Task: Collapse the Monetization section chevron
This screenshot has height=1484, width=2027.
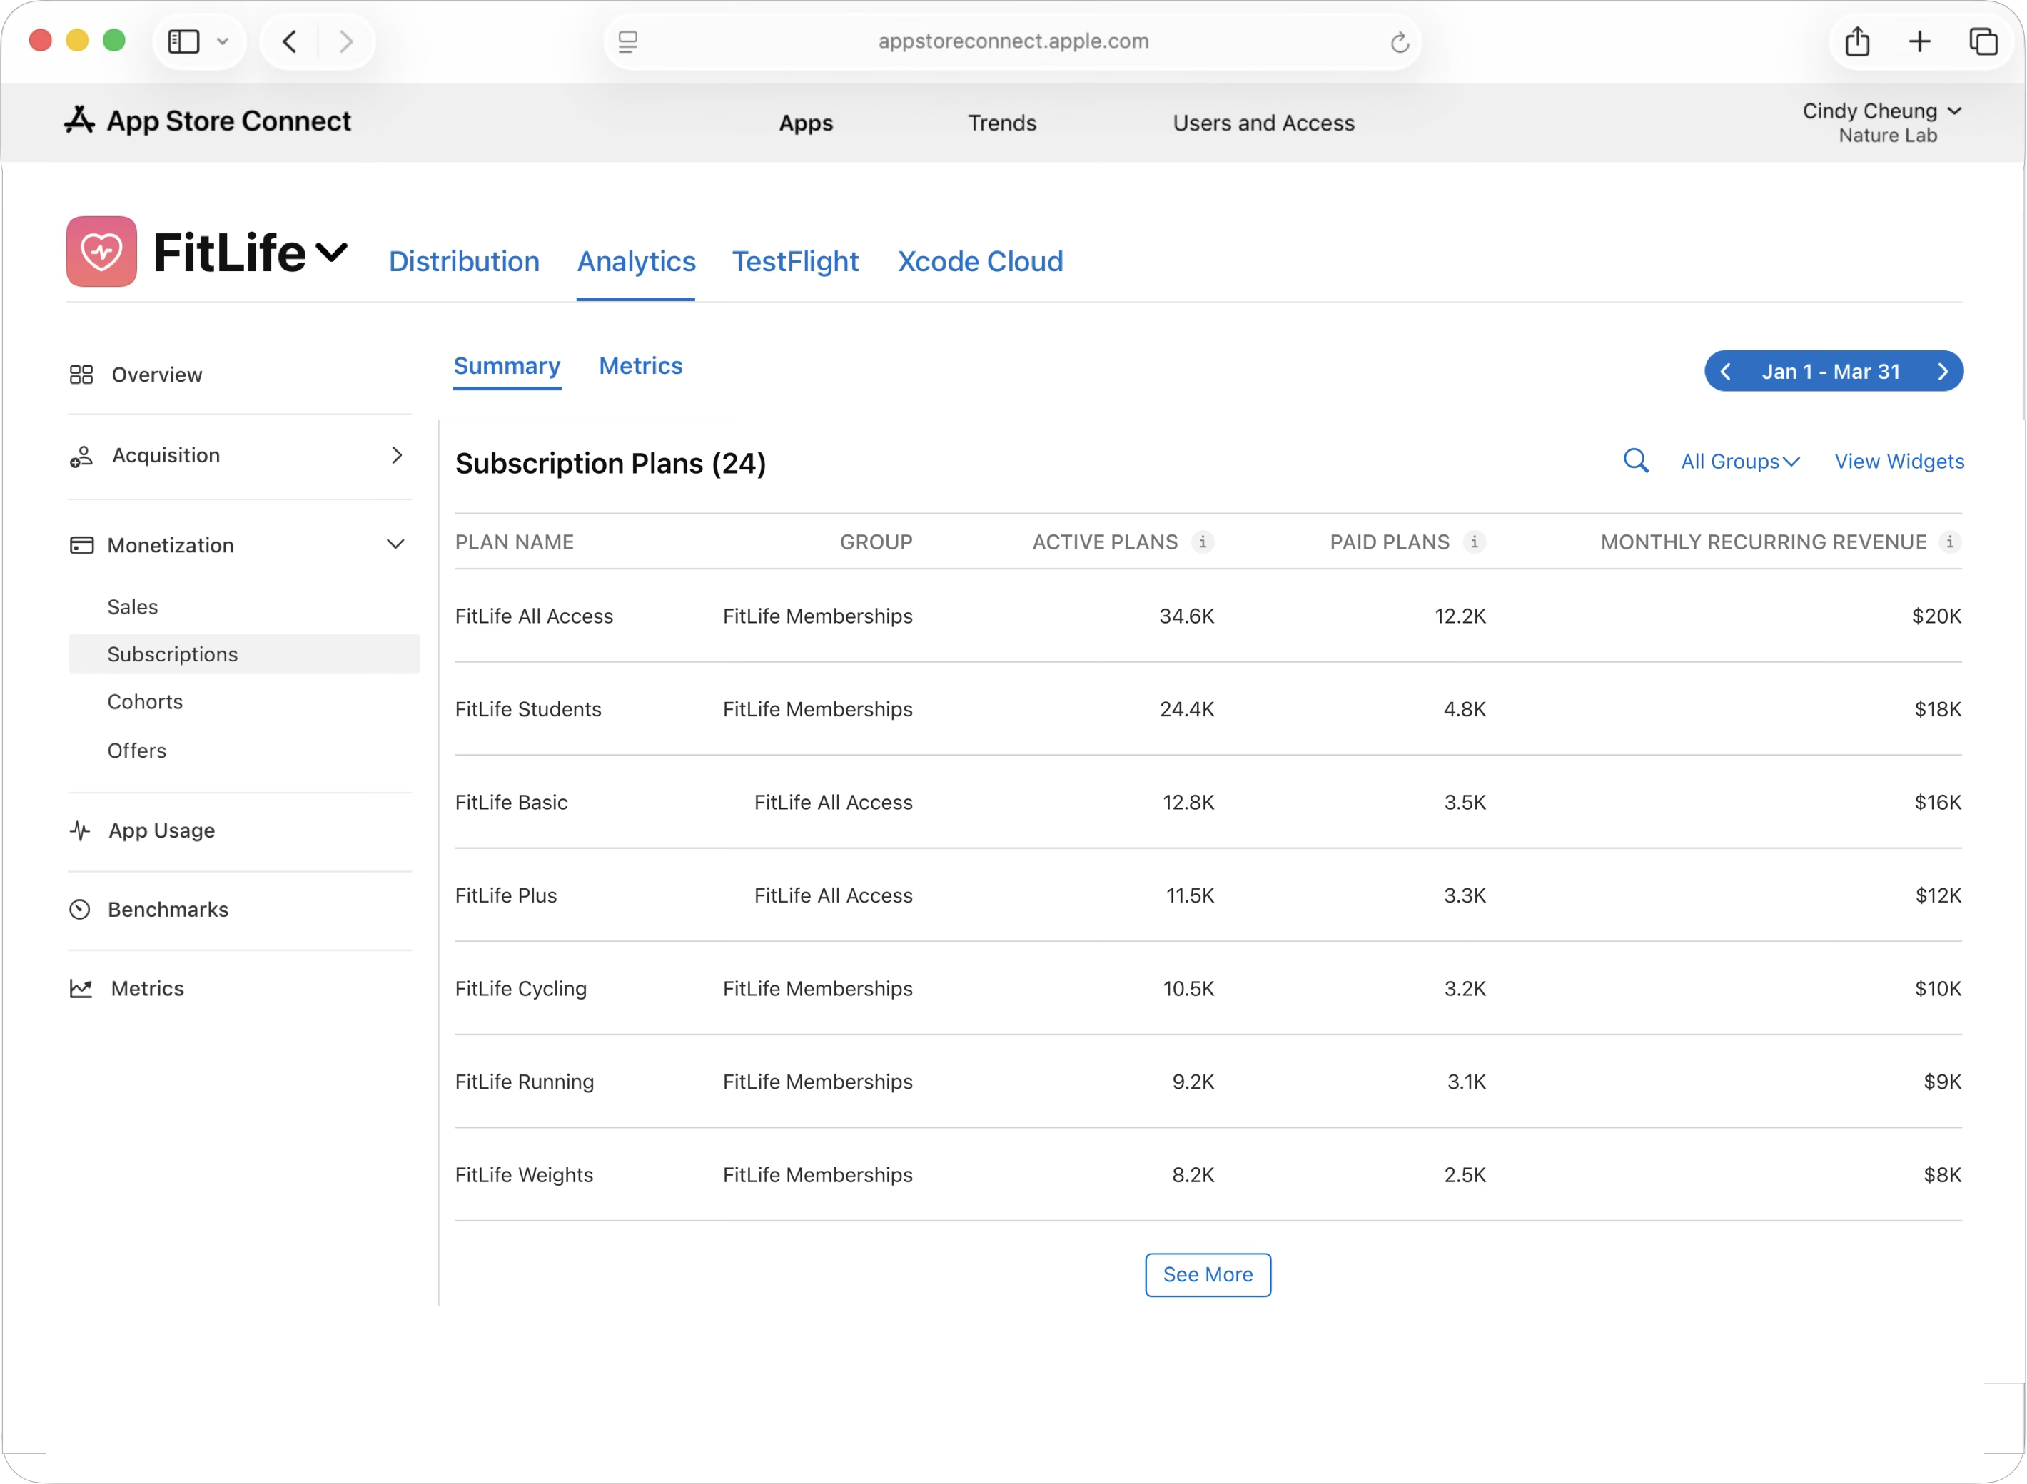Action: (x=395, y=544)
